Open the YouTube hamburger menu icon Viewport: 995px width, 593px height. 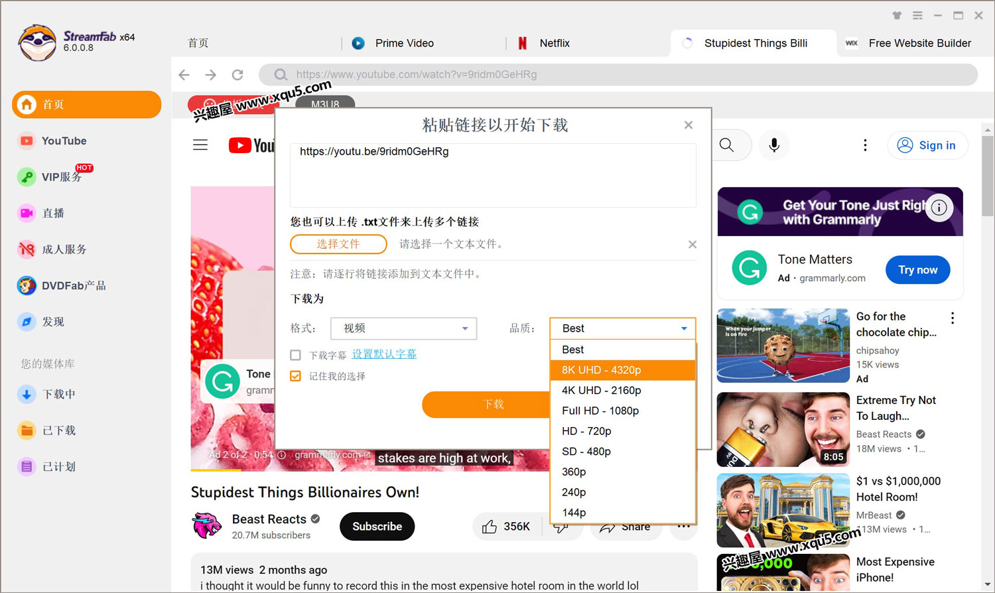click(200, 145)
